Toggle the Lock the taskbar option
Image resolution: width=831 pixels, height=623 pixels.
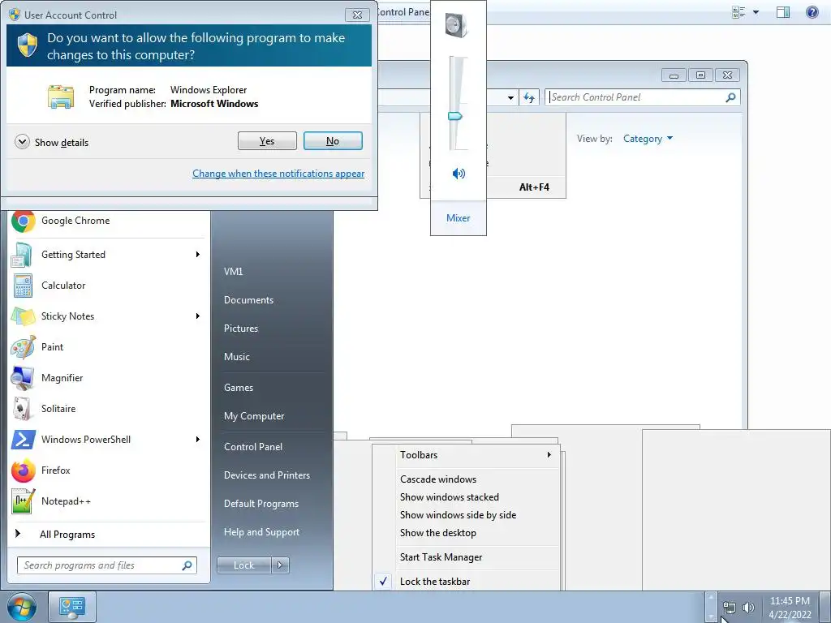(435, 581)
